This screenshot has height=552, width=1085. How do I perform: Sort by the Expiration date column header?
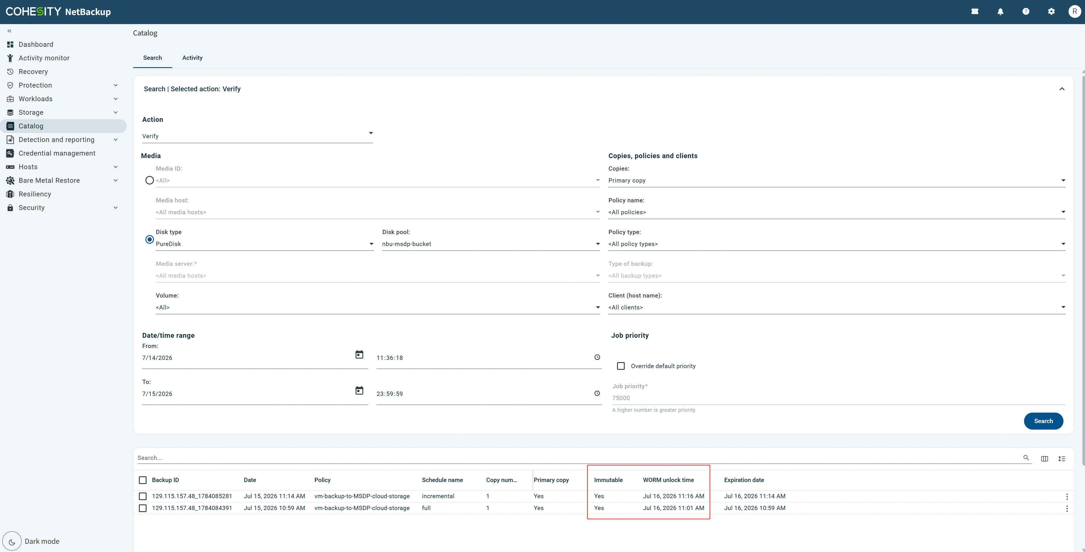pos(744,480)
